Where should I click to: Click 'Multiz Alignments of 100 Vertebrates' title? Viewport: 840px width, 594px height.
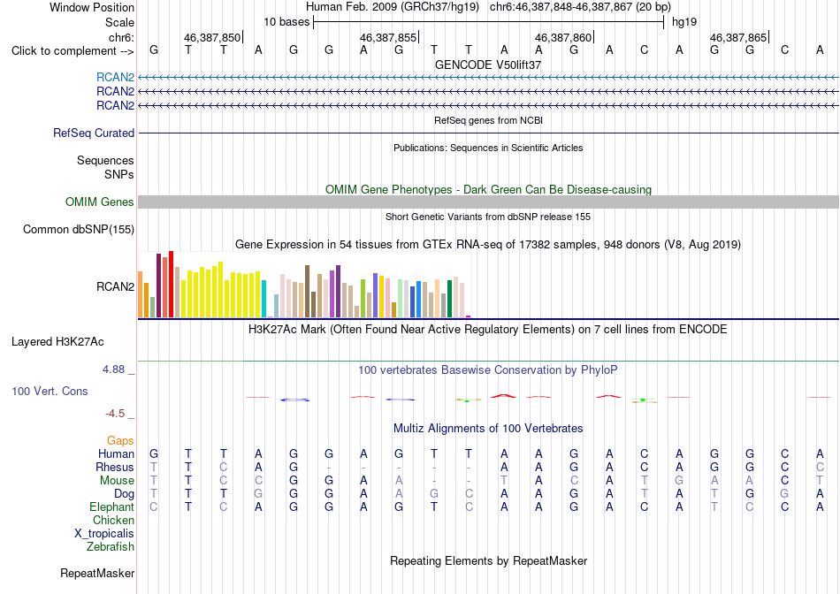(488, 429)
